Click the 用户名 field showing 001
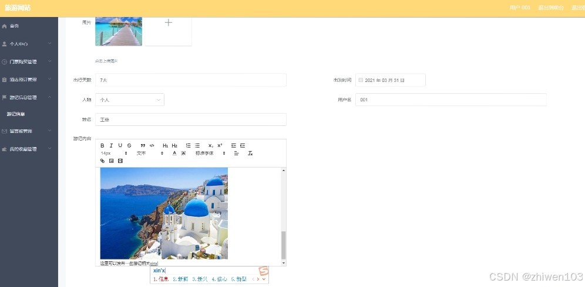The height and width of the screenshot is (287, 585). pos(451,100)
